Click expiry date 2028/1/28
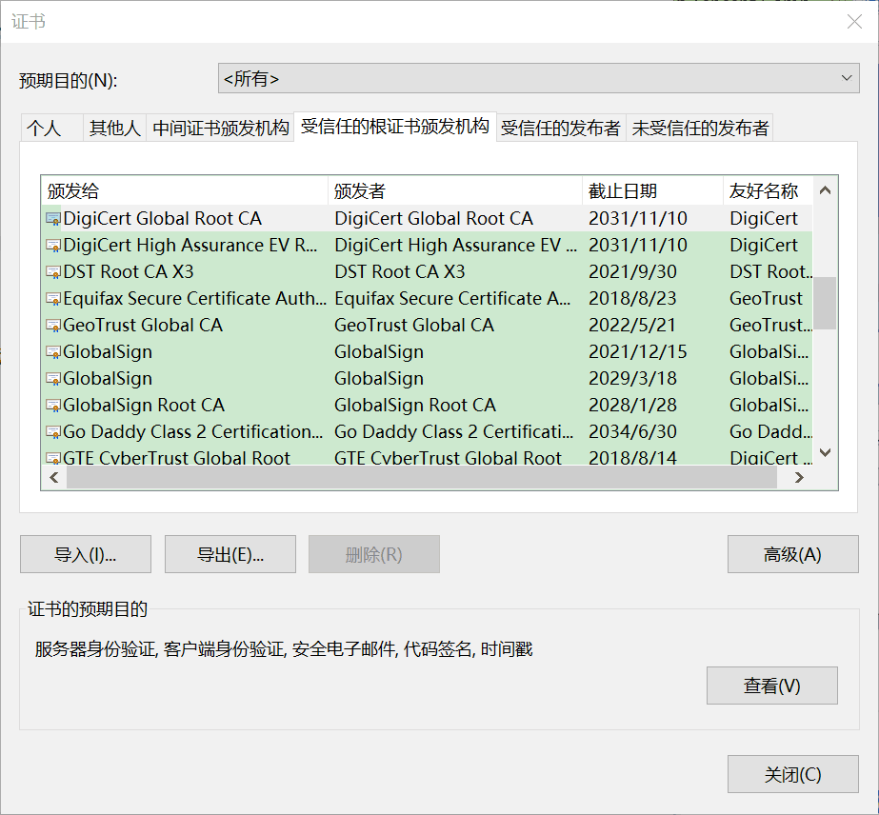 coord(632,406)
